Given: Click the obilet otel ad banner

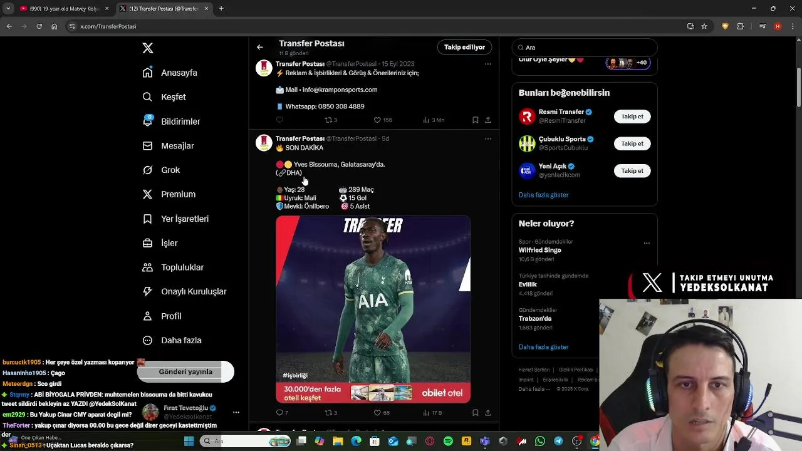Looking at the screenshot, I should click(373, 393).
